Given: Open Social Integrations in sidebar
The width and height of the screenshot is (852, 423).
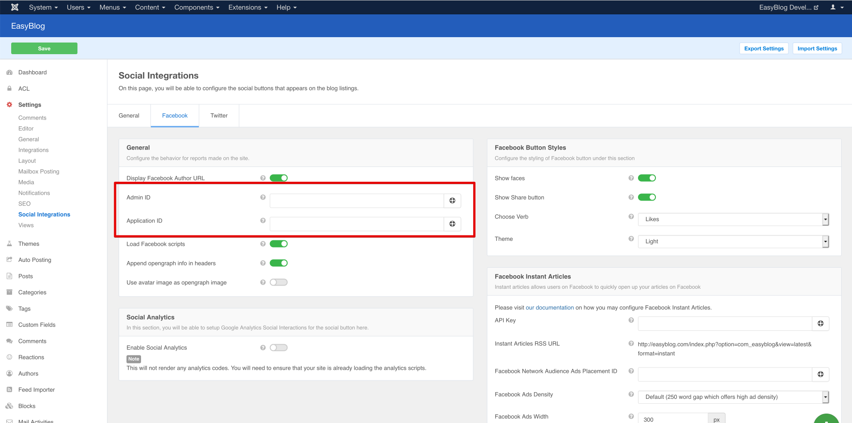Looking at the screenshot, I should (x=44, y=214).
